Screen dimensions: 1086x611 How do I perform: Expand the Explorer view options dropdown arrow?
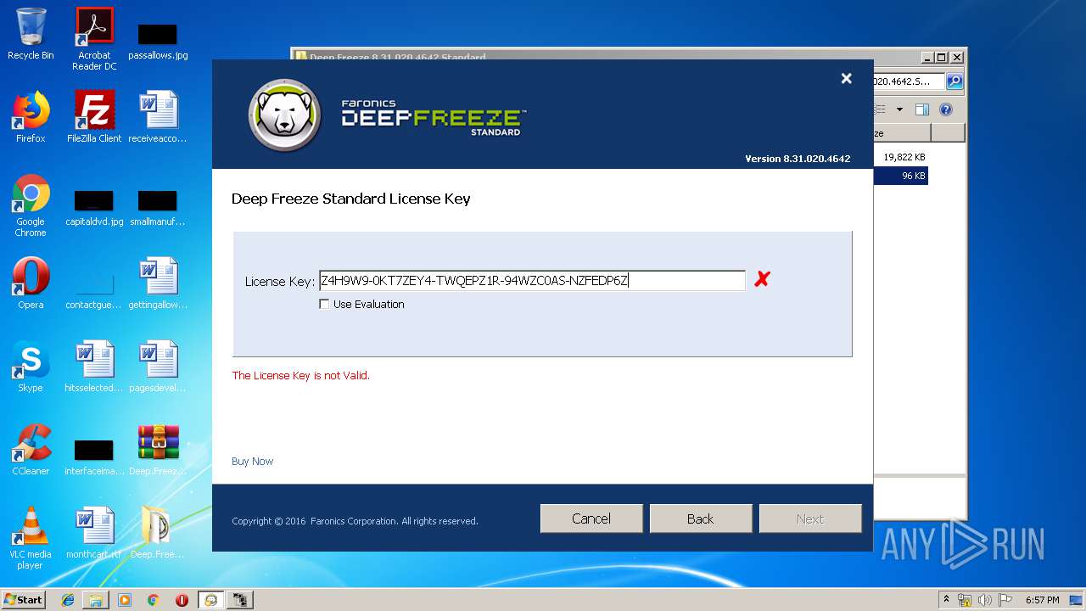point(899,109)
